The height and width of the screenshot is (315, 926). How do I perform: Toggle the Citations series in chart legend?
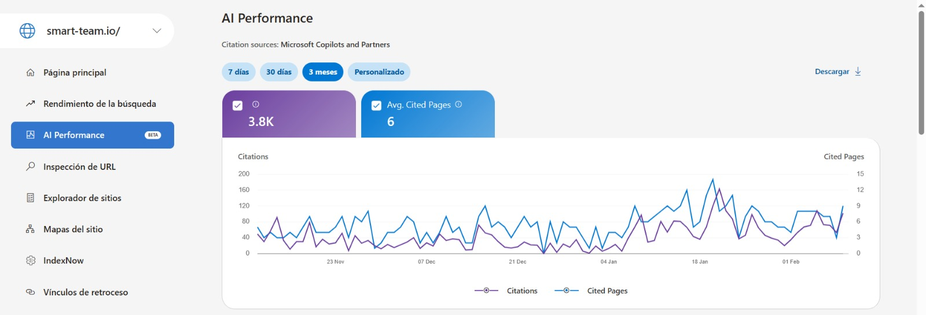pyautogui.click(x=506, y=291)
